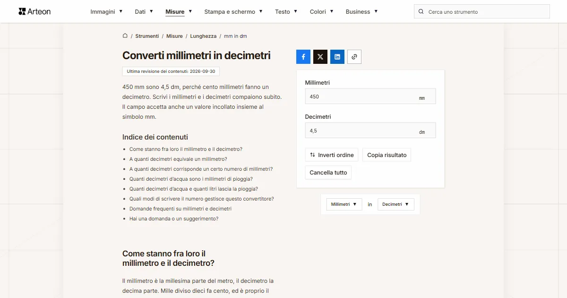Click the Copia risultato button
The height and width of the screenshot is (298, 567).
point(387,155)
